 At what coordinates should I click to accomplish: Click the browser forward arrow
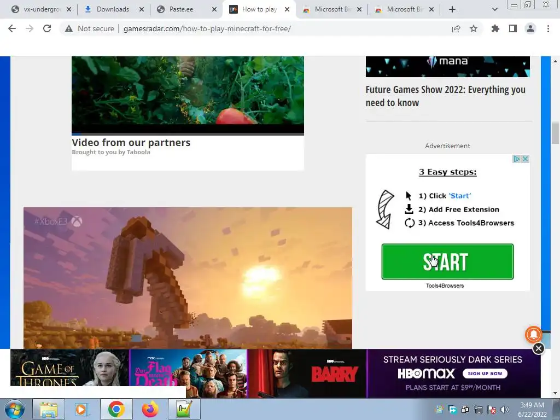30,28
